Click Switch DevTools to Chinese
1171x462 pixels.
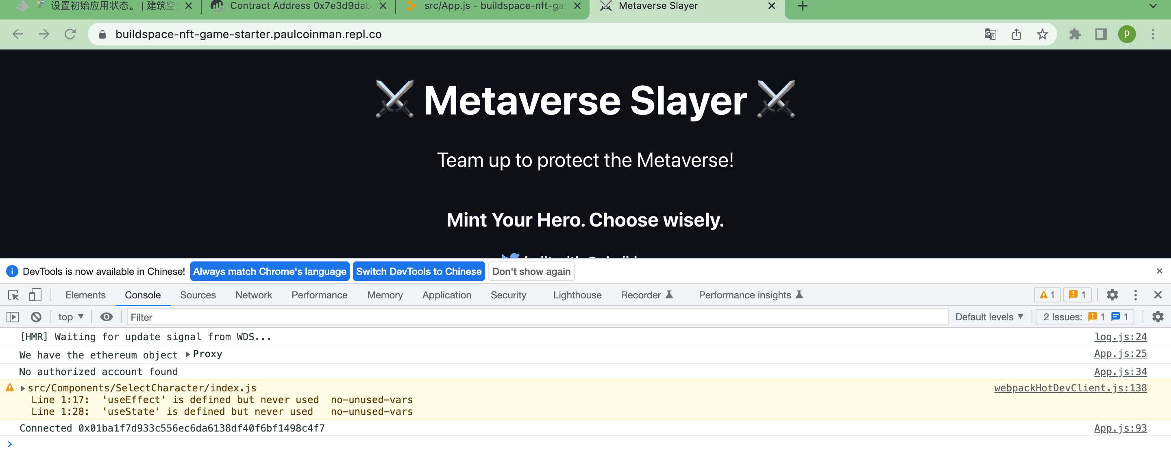point(419,271)
